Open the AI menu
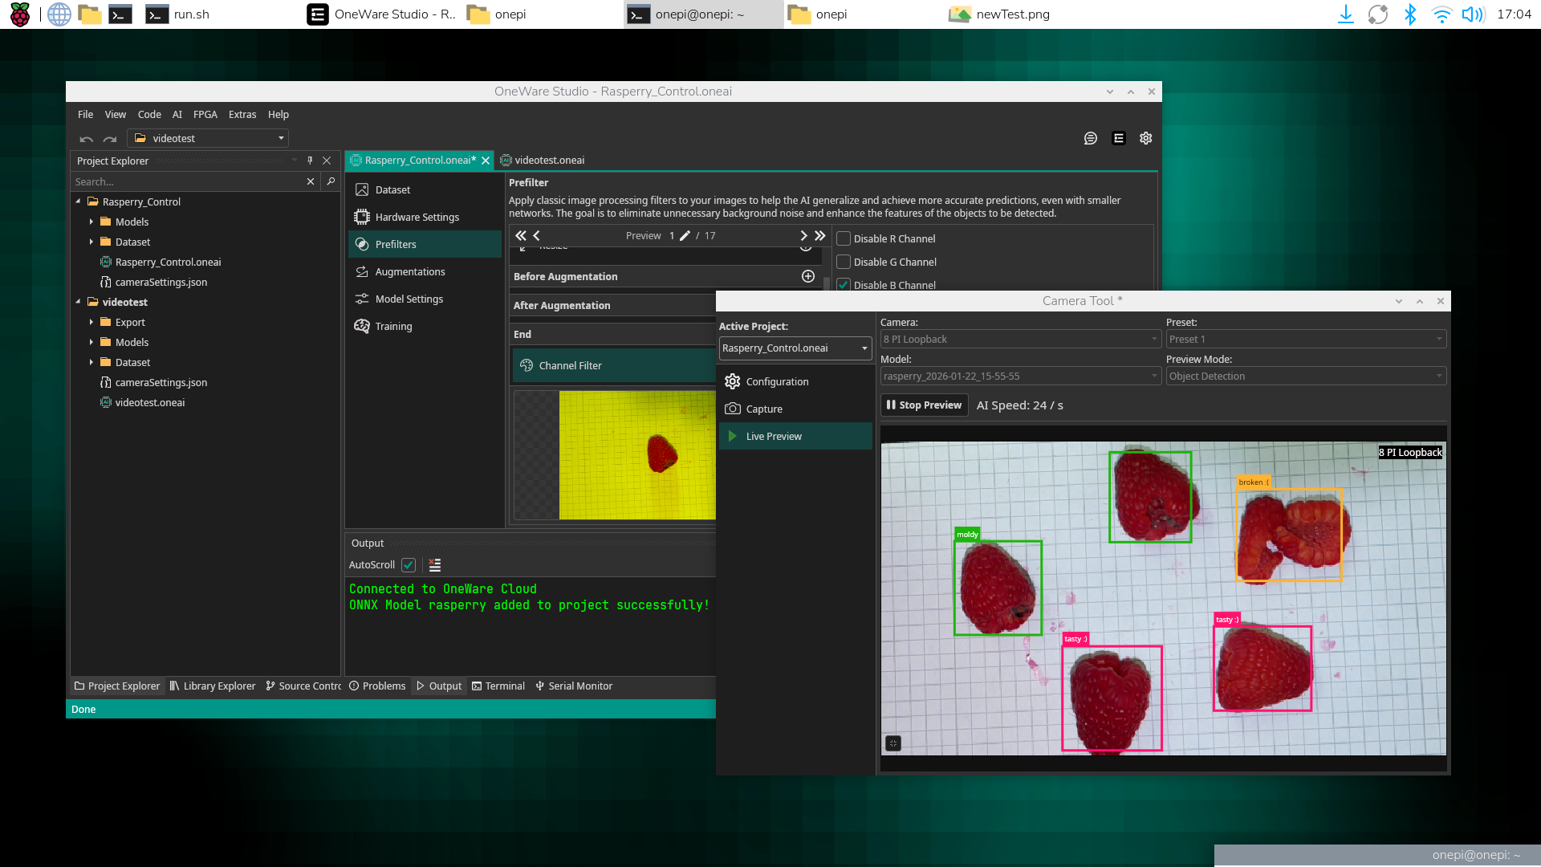The image size is (1541, 867). (177, 114)
